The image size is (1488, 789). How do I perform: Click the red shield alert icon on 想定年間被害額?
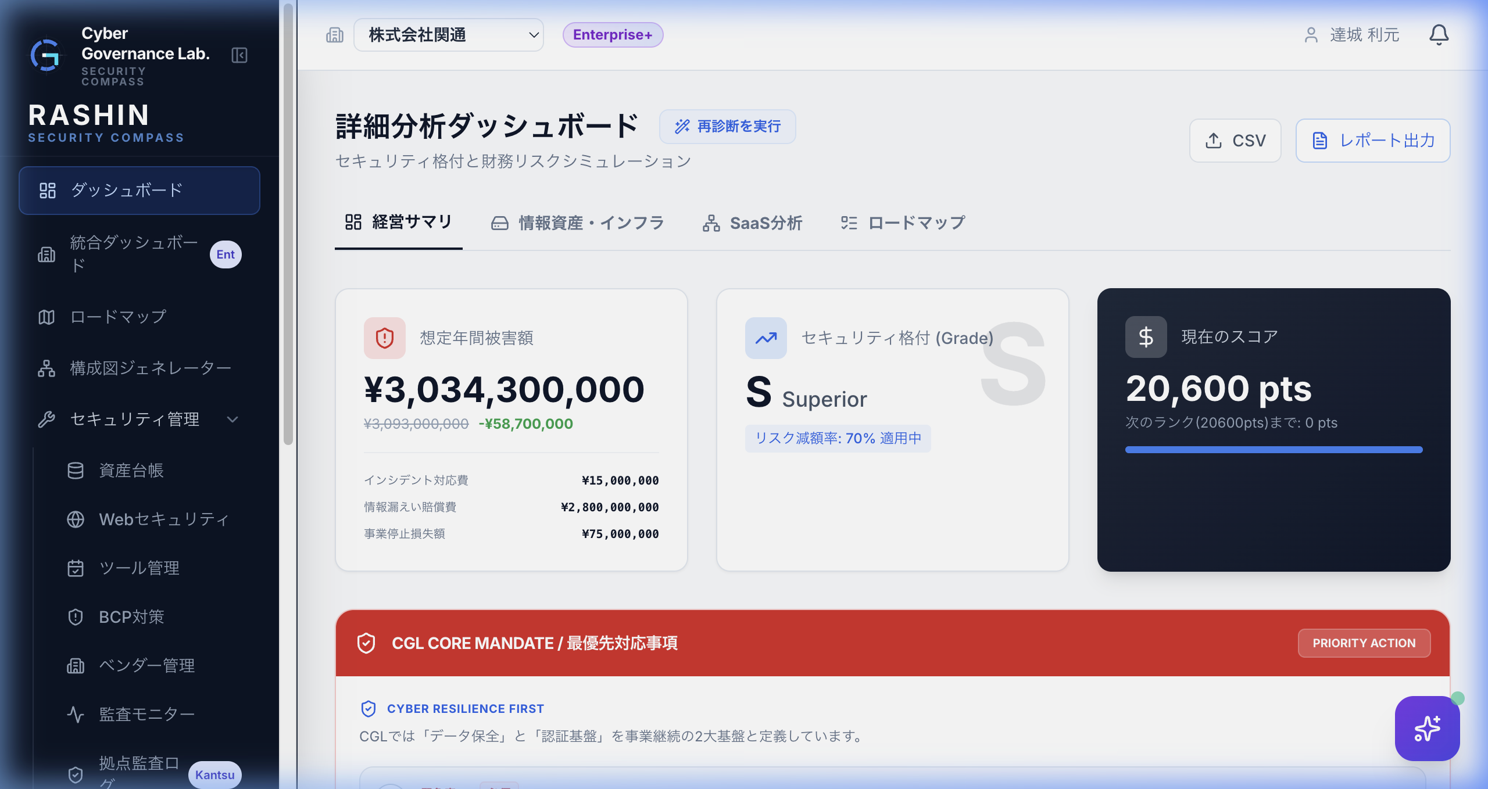click(385, 338)
